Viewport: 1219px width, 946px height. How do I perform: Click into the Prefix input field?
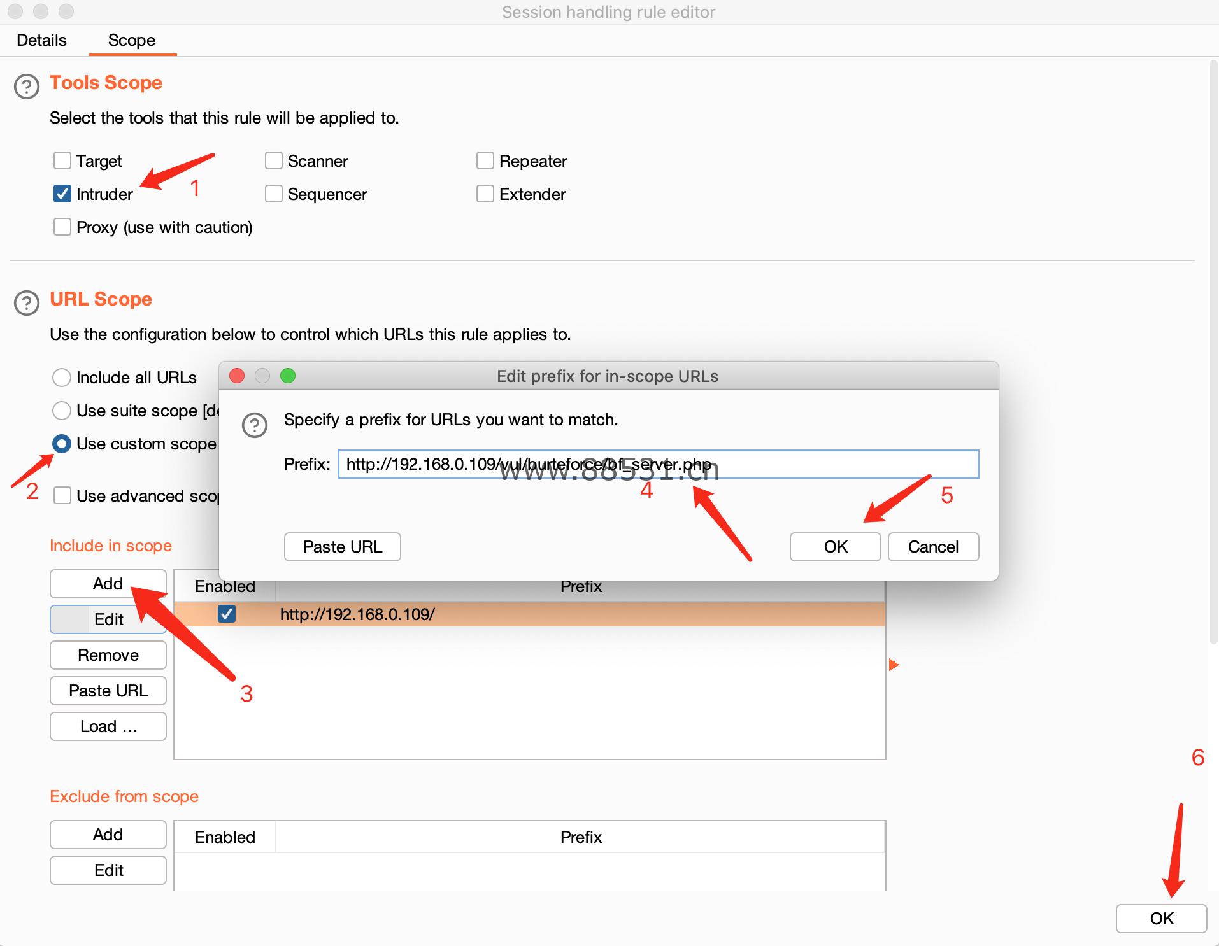(x=659, y=464)
